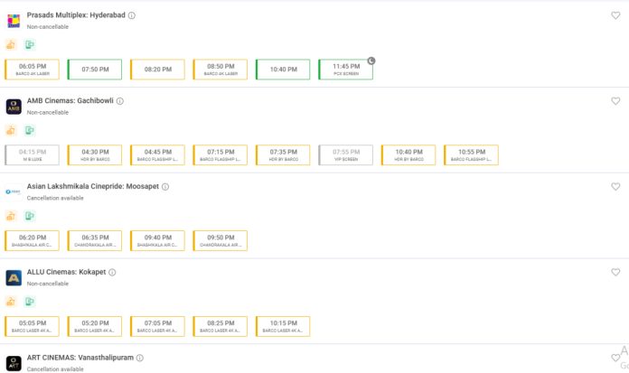The width and height of the screenshot is (629, 373).
Task: Click 'Non-cancellable' text under AMB Cinemas
Action: click(48, 113)
